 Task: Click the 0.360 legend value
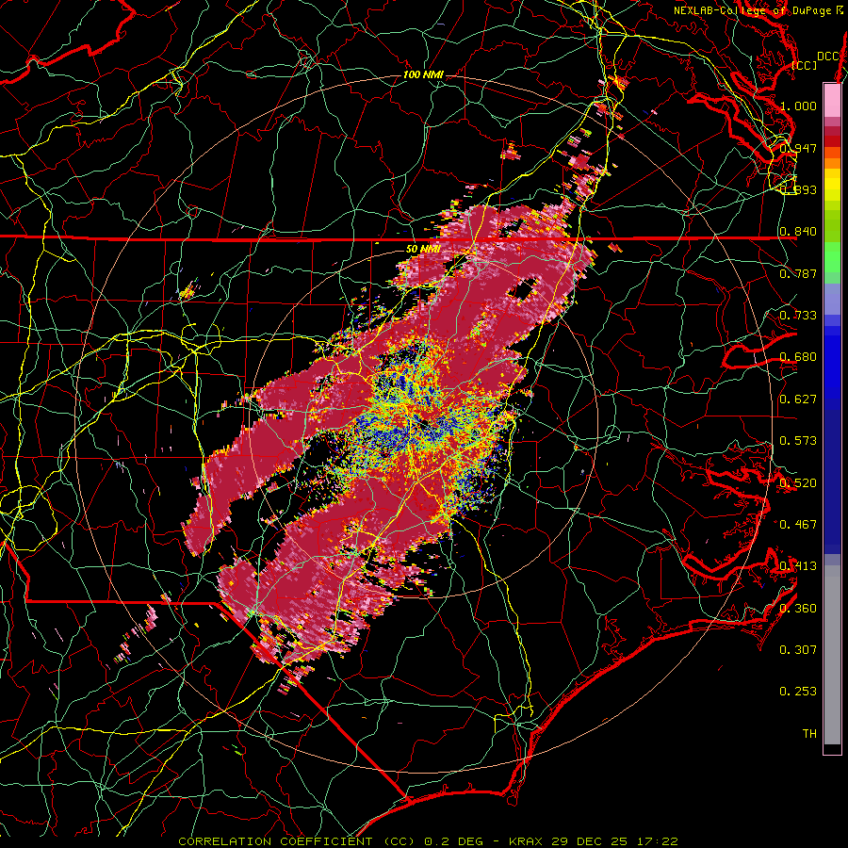(798, 609)
